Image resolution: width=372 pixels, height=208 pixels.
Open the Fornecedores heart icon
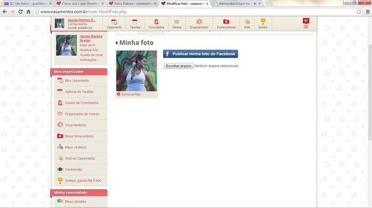pos(226,22)
